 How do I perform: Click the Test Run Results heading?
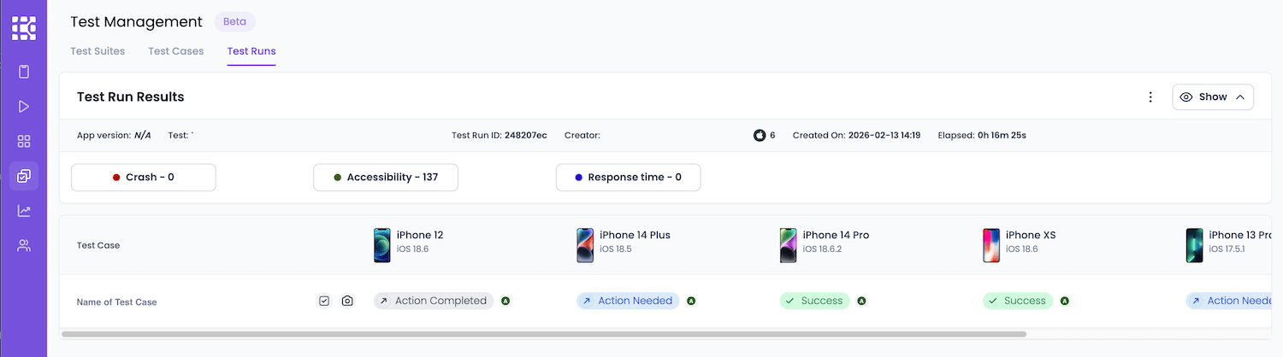(x=131, y=97)
